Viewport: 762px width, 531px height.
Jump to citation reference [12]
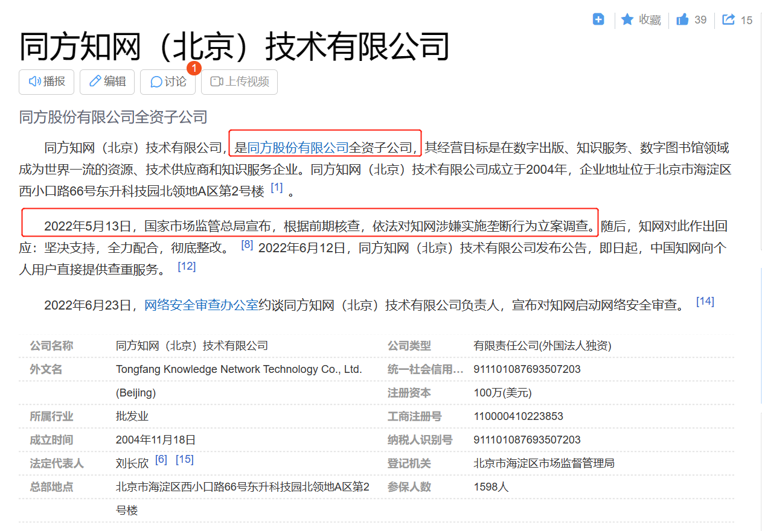pos(187,265)
